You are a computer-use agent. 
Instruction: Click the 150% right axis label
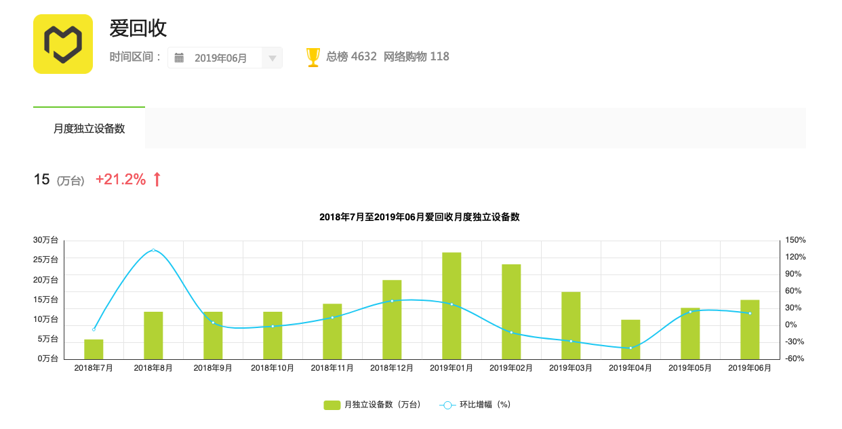796,240
